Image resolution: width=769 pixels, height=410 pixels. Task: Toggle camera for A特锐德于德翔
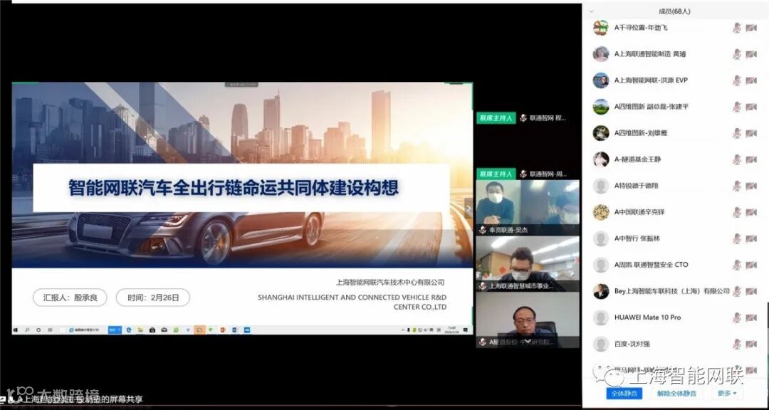pos(751,186)
